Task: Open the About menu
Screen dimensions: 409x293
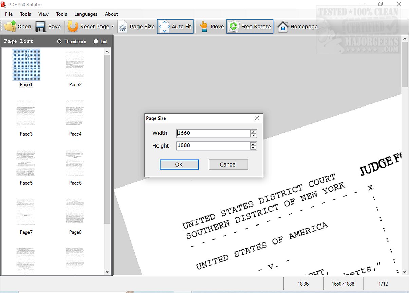Action: [x=111, y=14]
